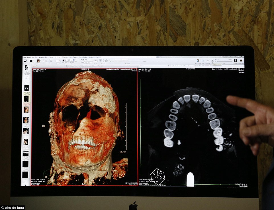The width and height of the screenshot is (274, 210).
Task: Choose the Right Button radio option
Action: click(69, 62)
